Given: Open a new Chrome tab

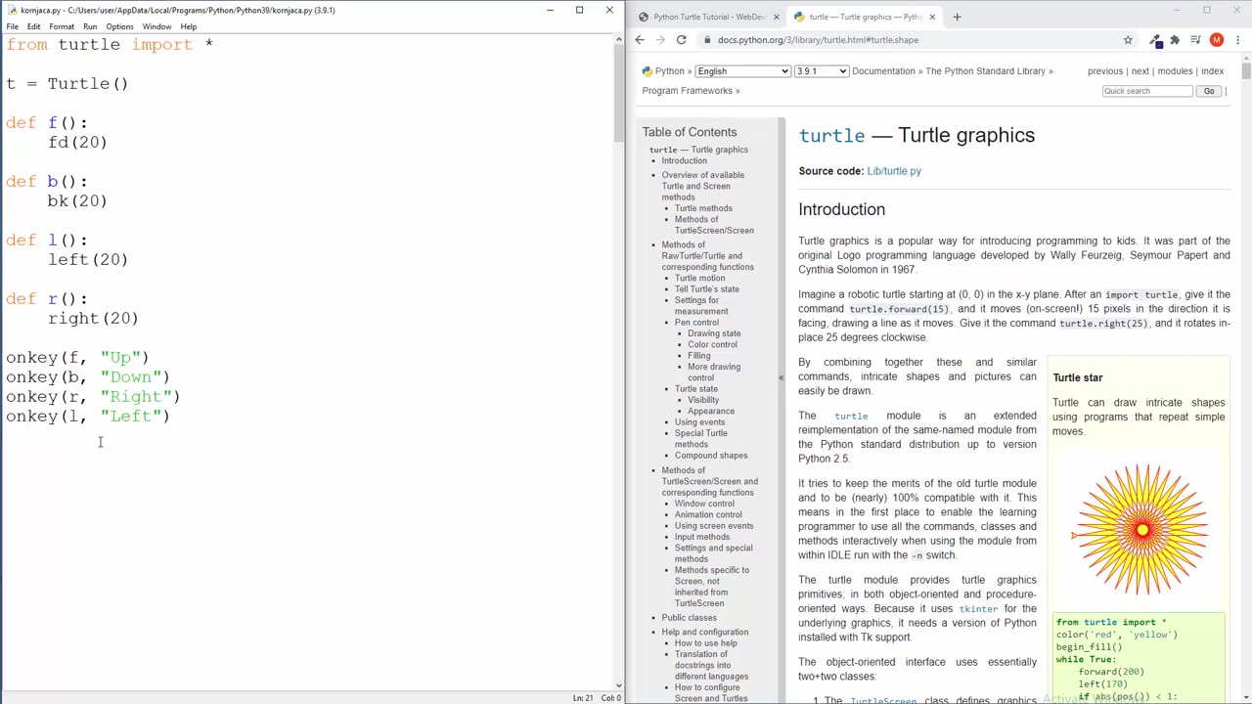Looking at the screenshot, I should (x=957, y=17).
